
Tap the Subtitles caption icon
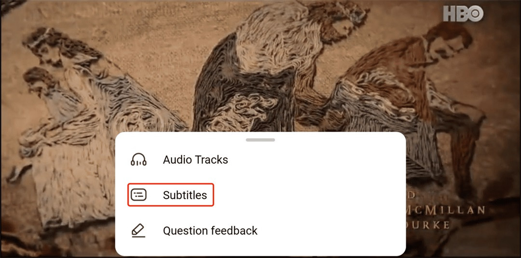138,195
